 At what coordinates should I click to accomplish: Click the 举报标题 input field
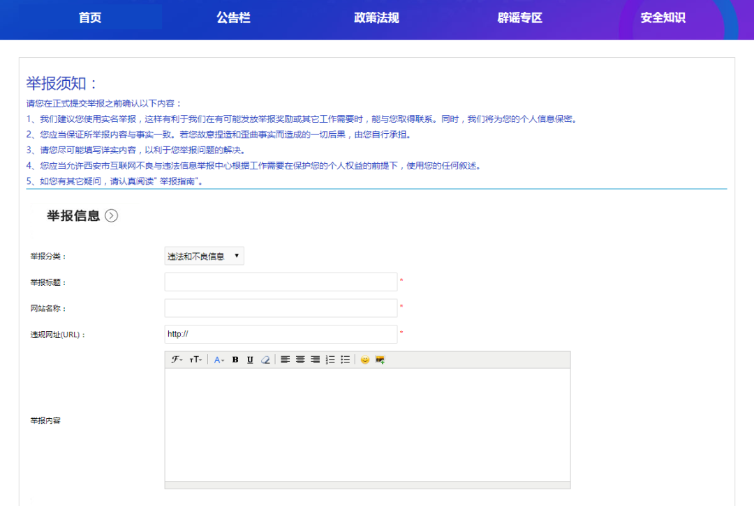[281, 282]
